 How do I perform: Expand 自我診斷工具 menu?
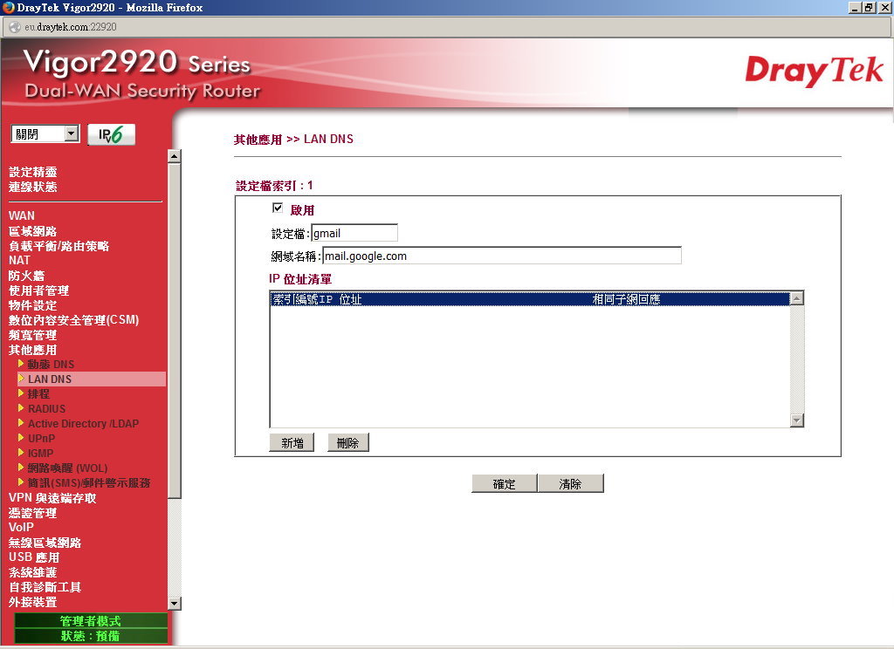(45, 586)
